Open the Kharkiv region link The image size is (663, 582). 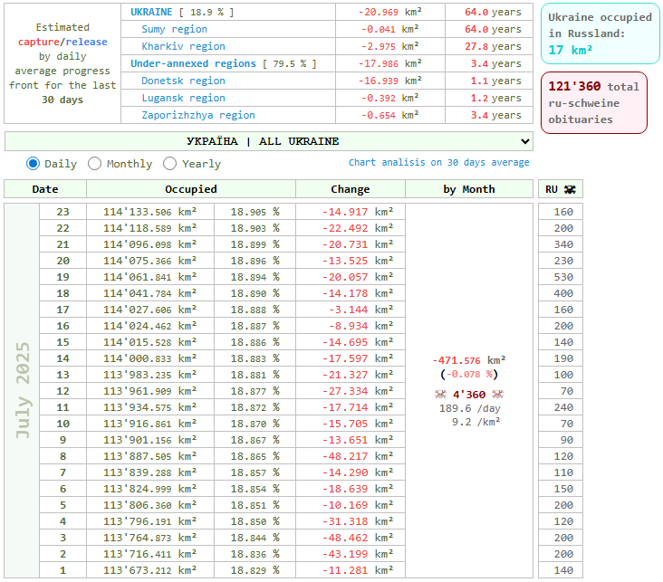click(183, 46)
